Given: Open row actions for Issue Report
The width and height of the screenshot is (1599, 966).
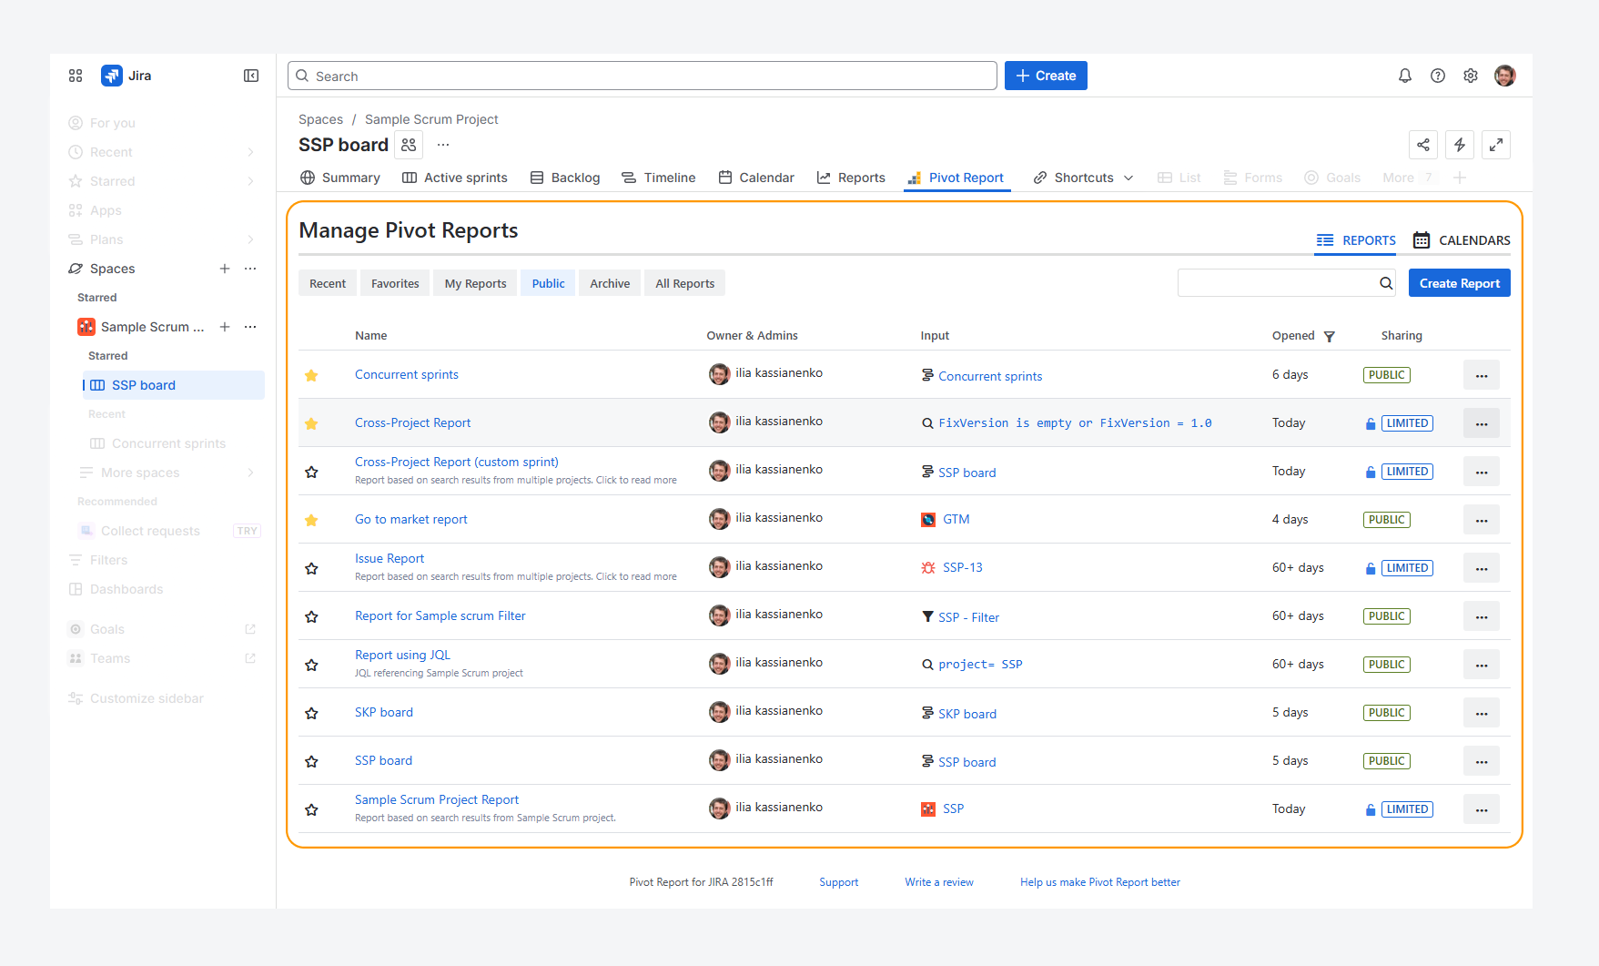Looking at the screenshot, I should pyautogui.click(x=1482, y=568).
